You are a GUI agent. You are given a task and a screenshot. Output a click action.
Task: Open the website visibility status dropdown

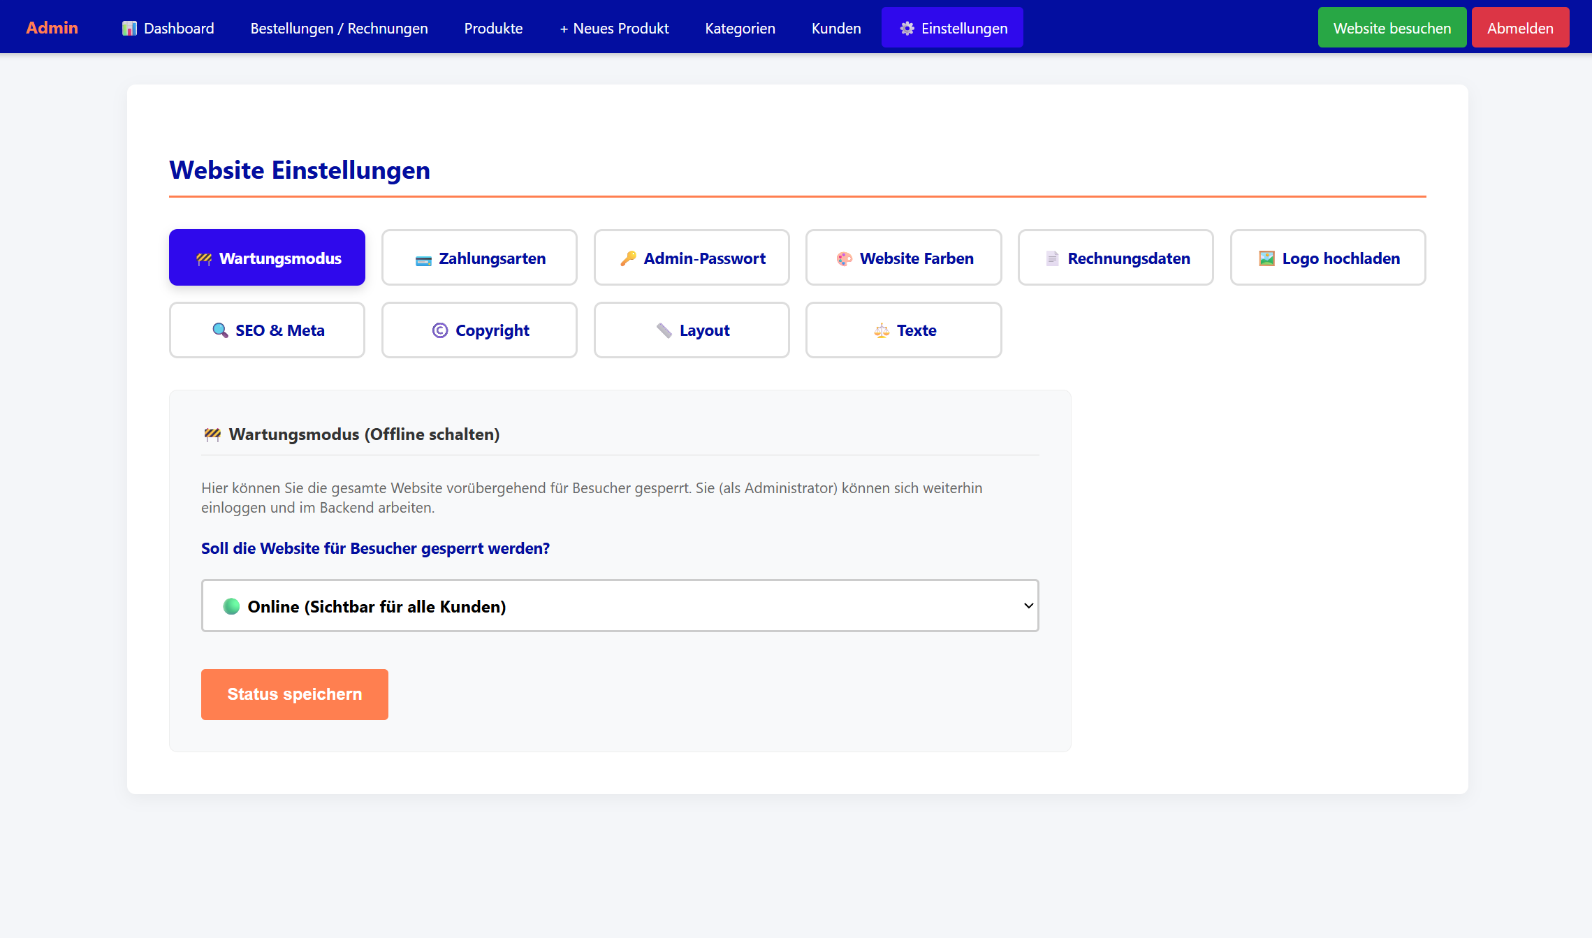[620, 606]
